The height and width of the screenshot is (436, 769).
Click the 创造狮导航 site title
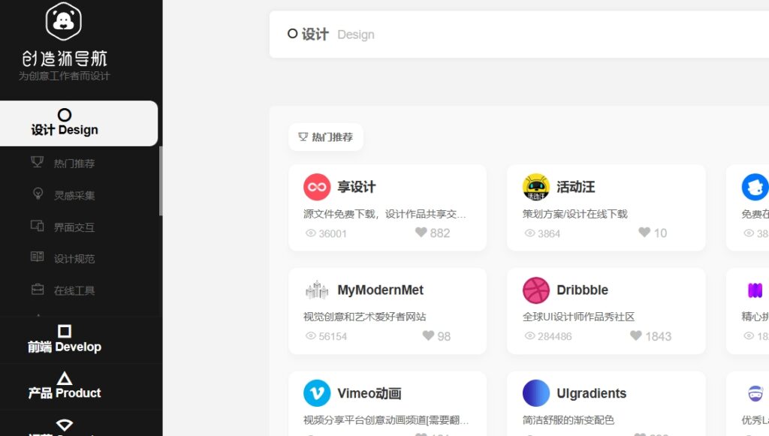pyautogui.click(x=65, y=59)
